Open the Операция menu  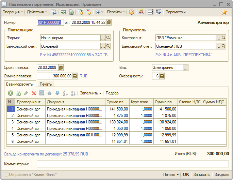13,12
